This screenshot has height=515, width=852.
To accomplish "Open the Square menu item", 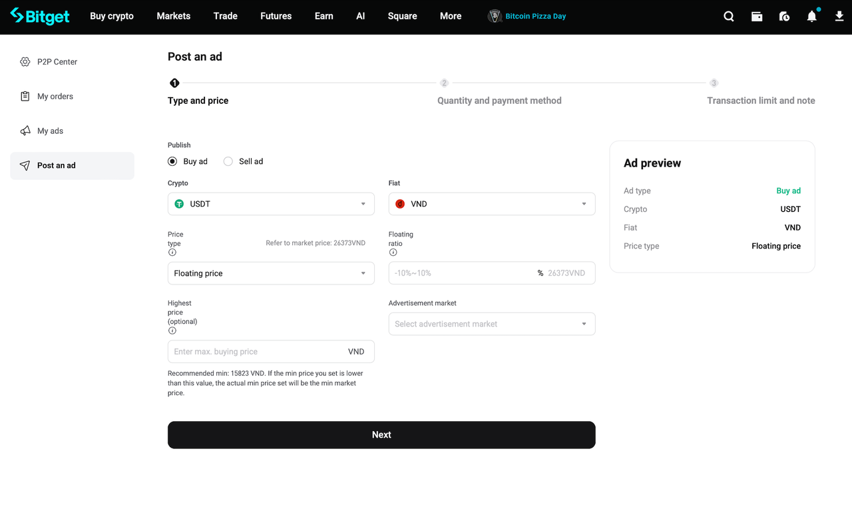I will click(x=403, y=16).
